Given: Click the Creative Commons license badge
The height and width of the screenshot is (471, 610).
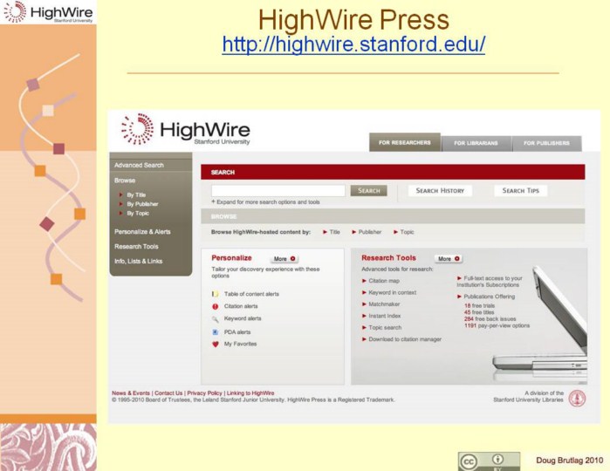Looking at the screenshot, I should point(489,461).
